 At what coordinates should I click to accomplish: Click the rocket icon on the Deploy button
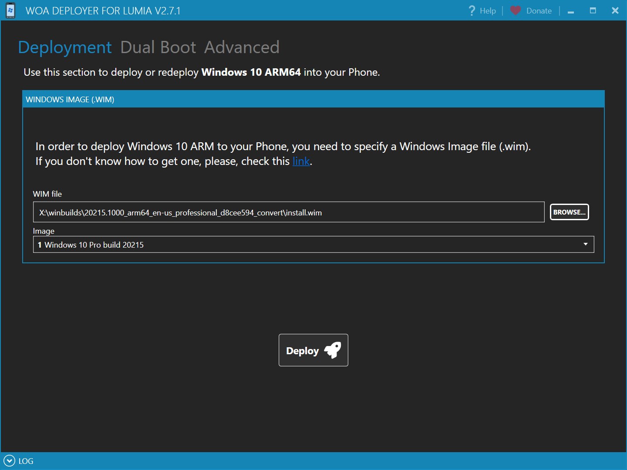tap(333, 350)
